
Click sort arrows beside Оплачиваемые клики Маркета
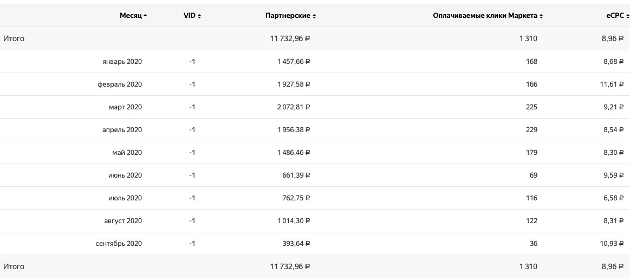pyautogui.click(x=541, y=16)
